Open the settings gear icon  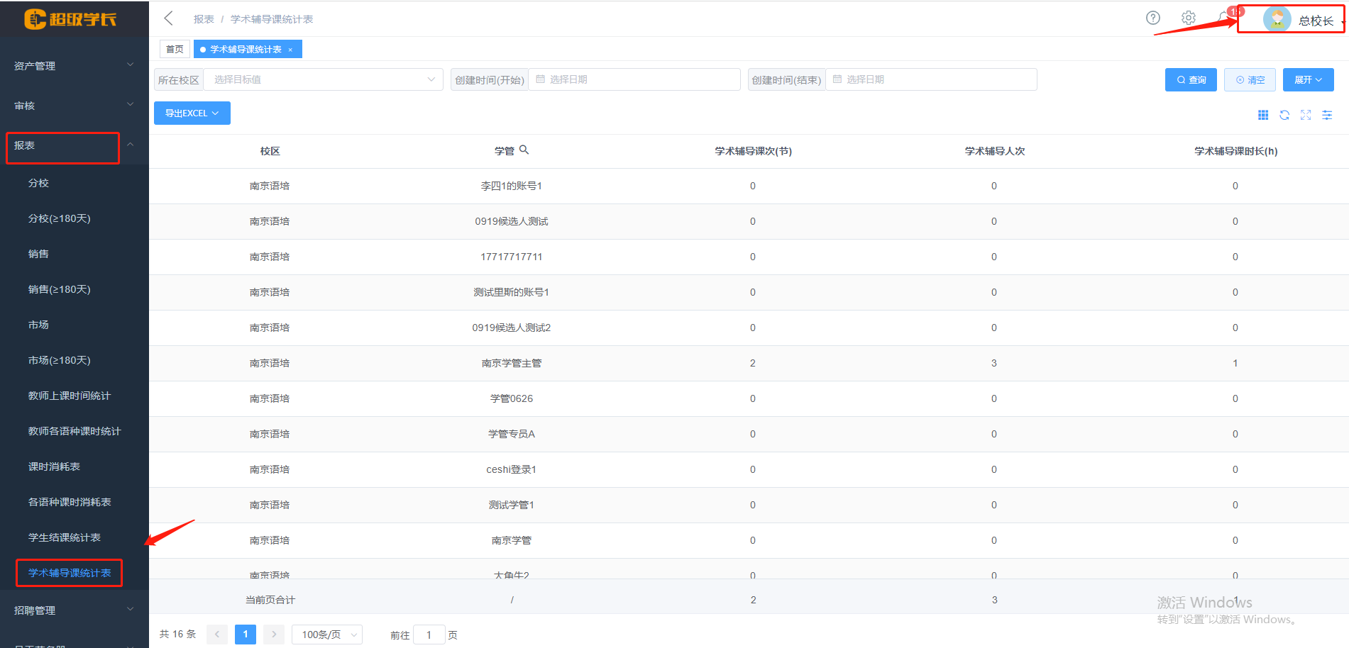point(1188,18)
